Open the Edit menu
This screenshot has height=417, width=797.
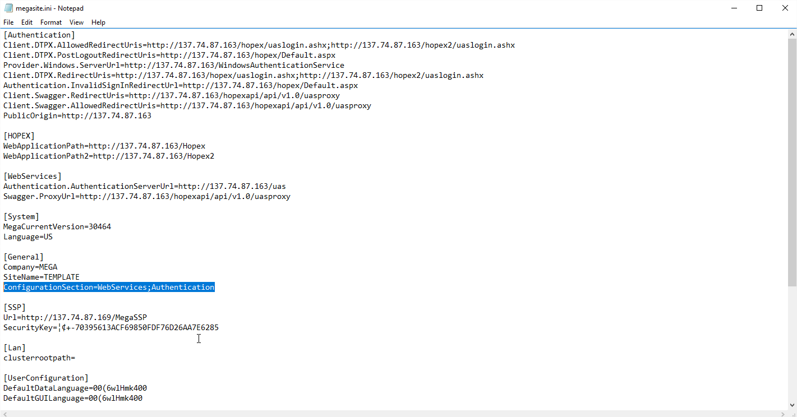click(x=27, y=22)
